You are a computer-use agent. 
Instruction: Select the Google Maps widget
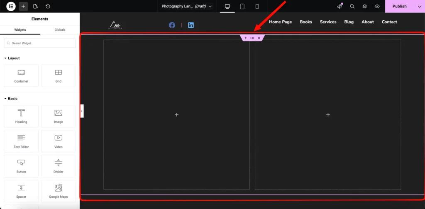[x=58, y=191]
